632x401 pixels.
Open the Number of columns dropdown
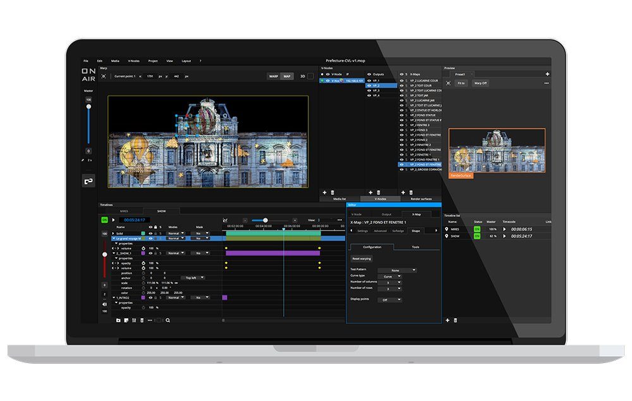click(x=390, y=283)
